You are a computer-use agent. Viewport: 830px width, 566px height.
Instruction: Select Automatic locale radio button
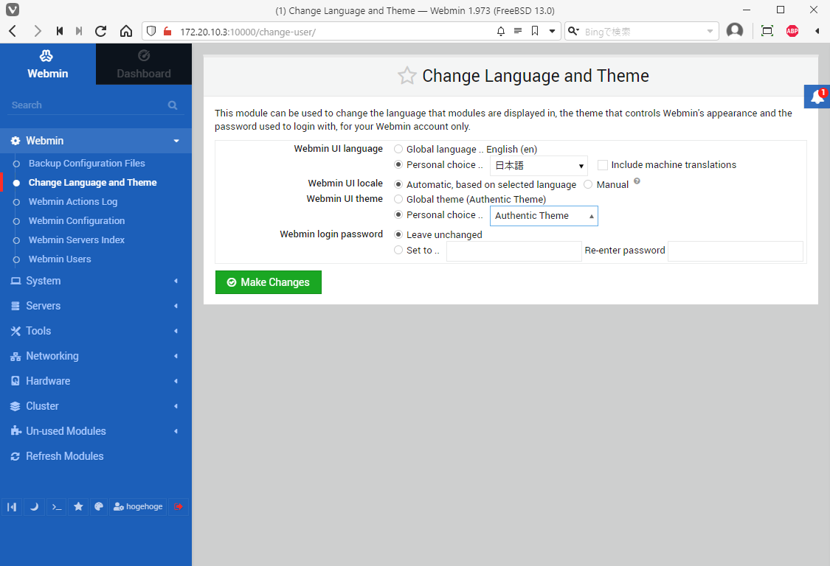[398, 184]
